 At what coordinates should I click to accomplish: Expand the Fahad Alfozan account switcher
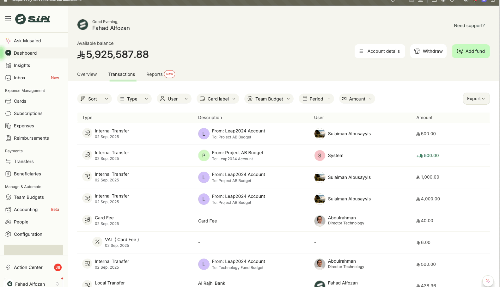click(33, 284)
